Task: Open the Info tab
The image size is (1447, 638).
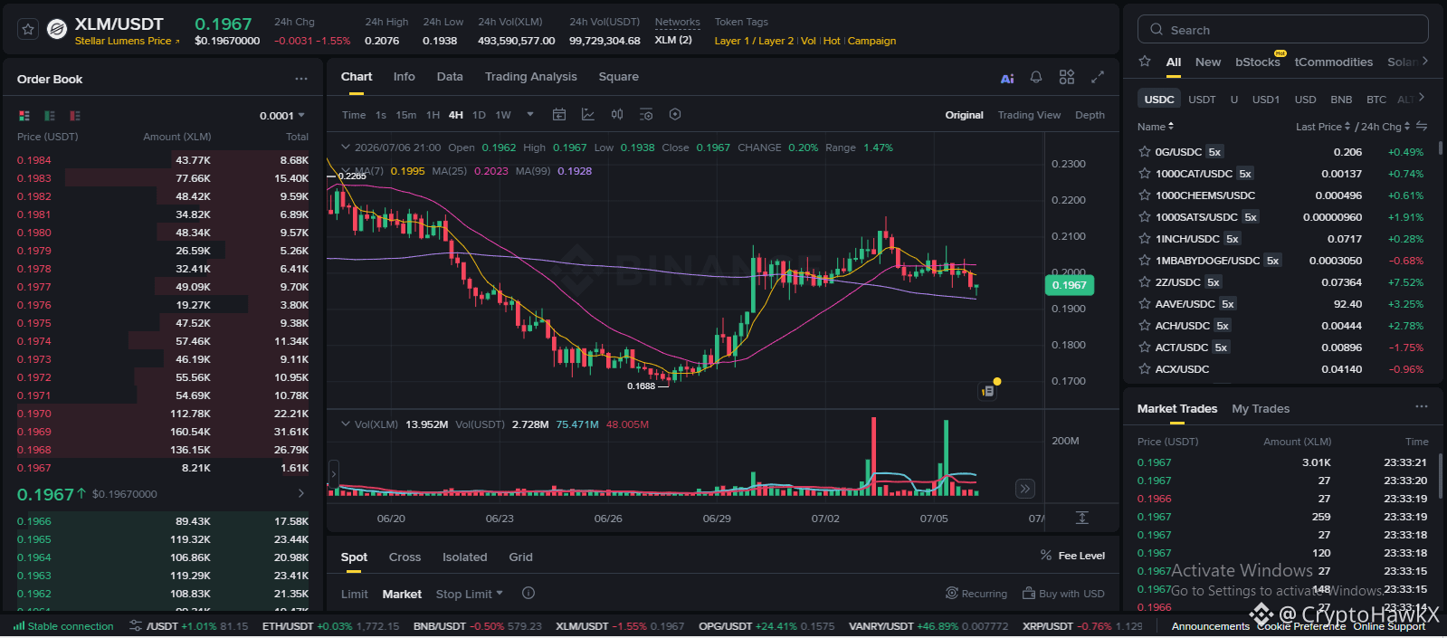Action: (404, 77)
